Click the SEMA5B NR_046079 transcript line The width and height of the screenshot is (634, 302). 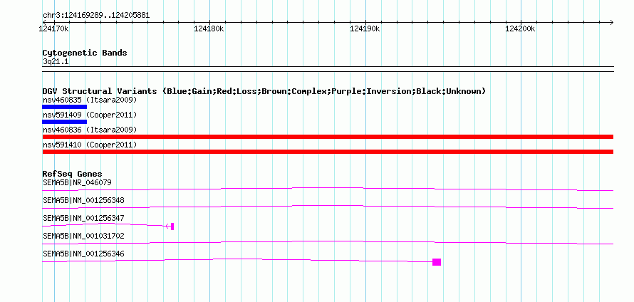328,189
